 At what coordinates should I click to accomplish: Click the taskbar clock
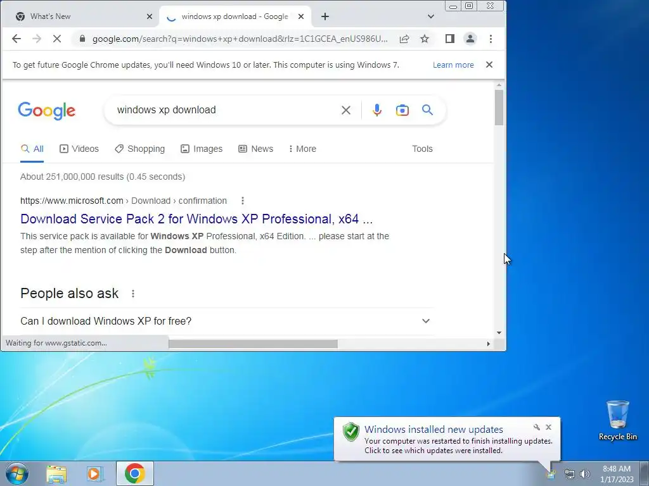pyautogui.click(x=617, y=474)
